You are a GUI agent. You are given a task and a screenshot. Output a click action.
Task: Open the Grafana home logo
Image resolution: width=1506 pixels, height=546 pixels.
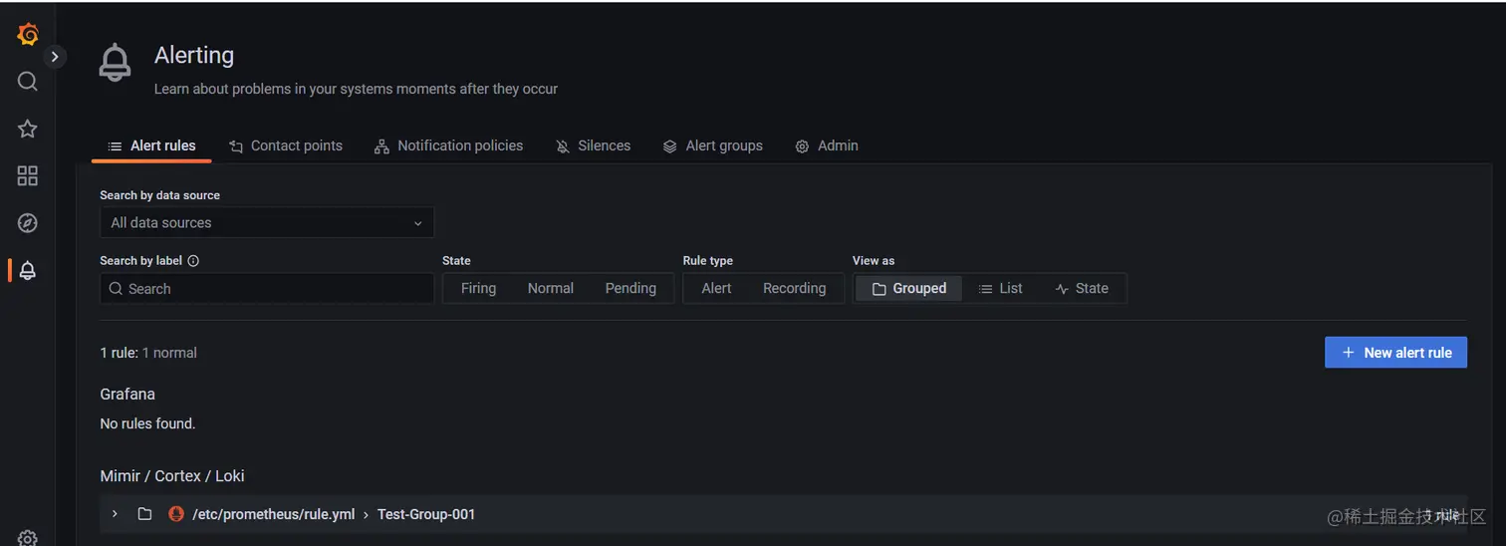click(28, 35)
